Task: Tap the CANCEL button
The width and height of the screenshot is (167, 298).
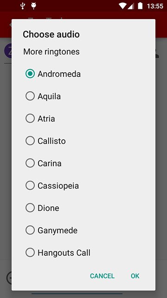Action: 102,276
